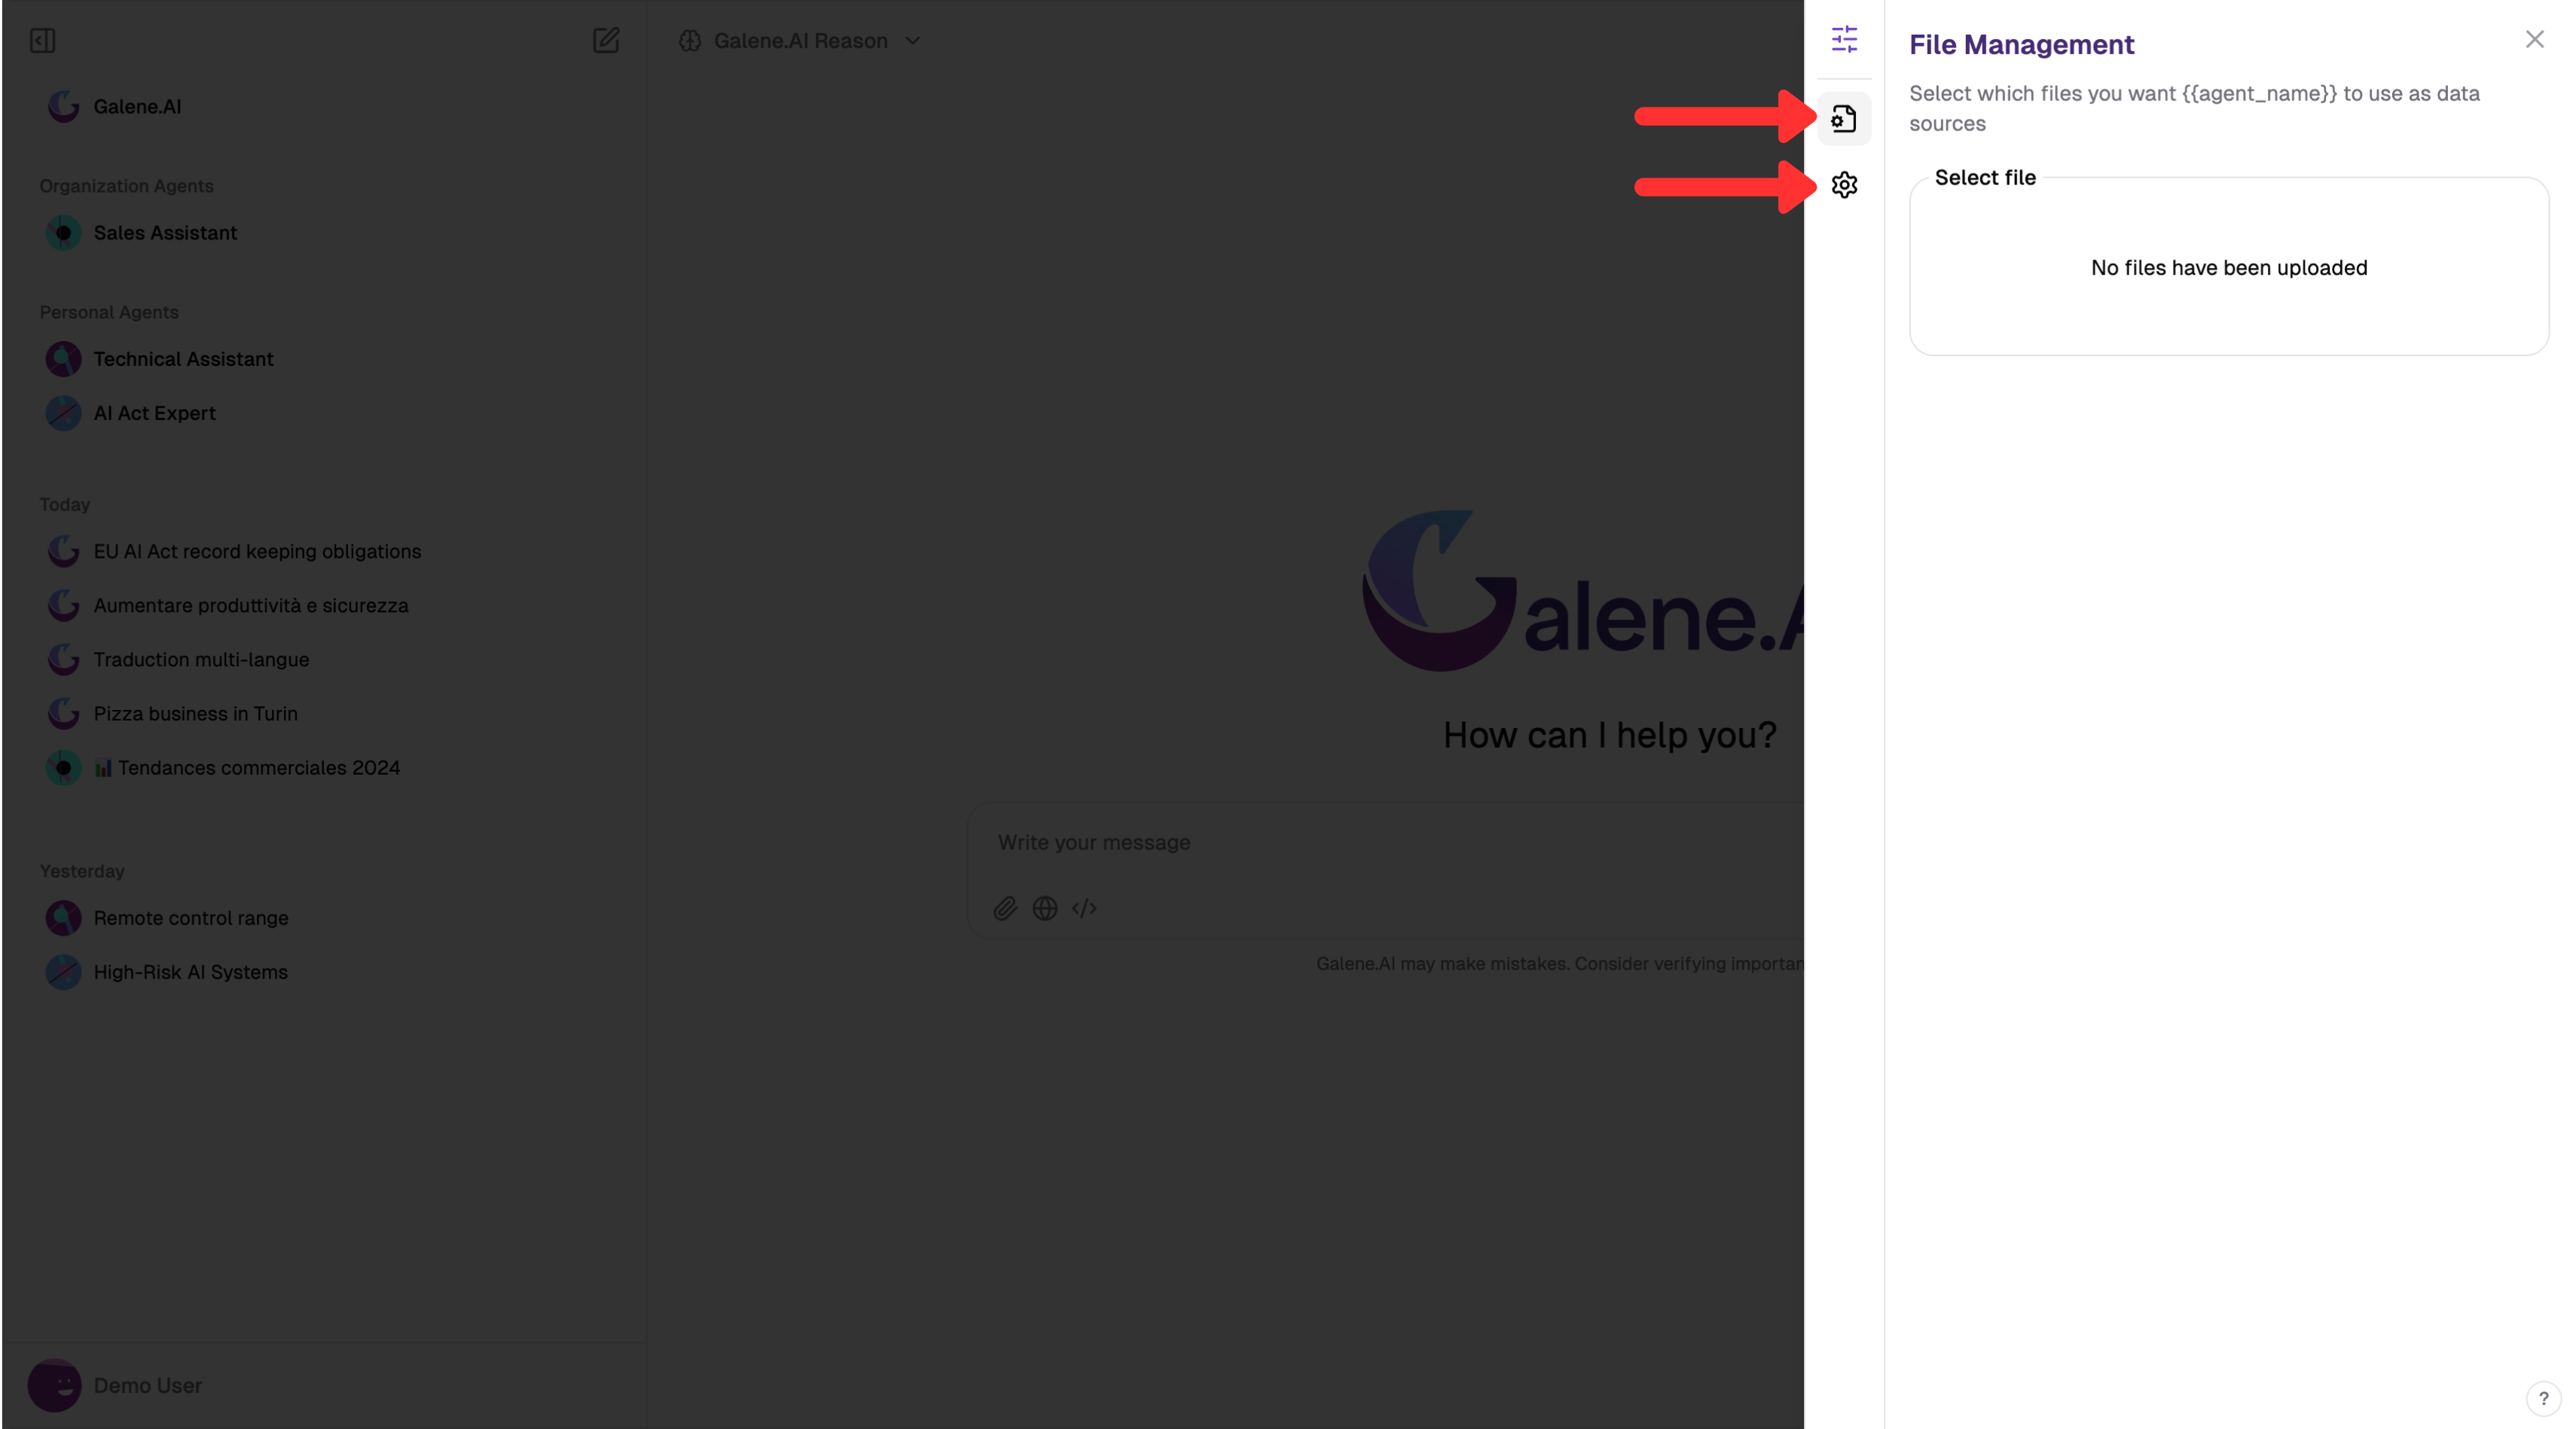Click the Demo User avatar
2576x1429 pixels.
[55, 1385]
